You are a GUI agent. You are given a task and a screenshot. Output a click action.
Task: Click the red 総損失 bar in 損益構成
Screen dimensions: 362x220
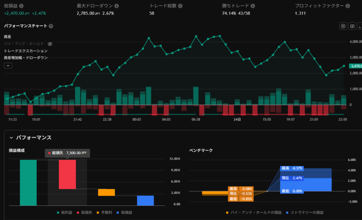click(x=67, y=174)
